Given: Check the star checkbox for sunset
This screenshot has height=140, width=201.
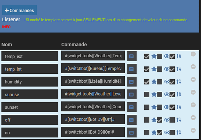Looking at the screenshot, I should pos(159,107).
